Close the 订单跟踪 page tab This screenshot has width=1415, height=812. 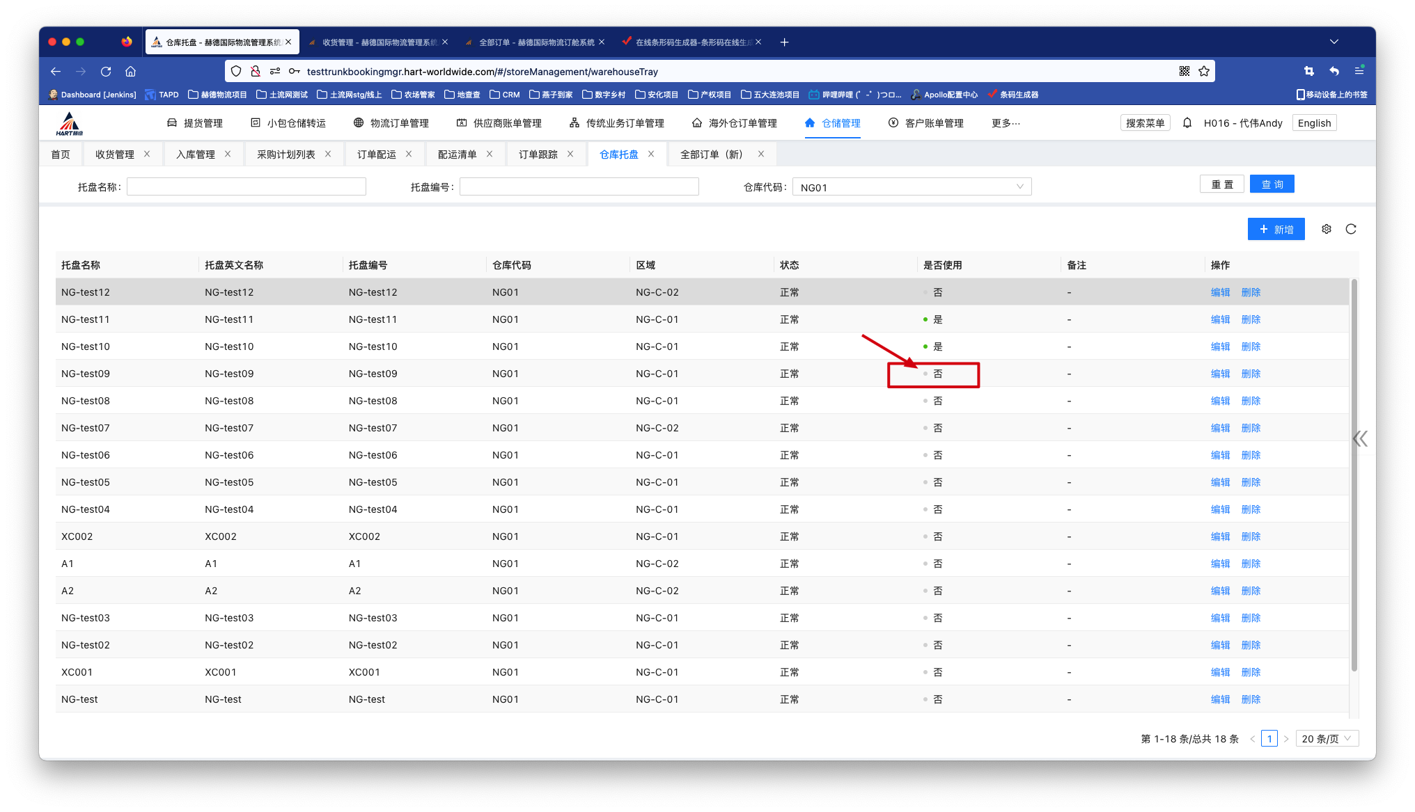[x=570, y=154]
